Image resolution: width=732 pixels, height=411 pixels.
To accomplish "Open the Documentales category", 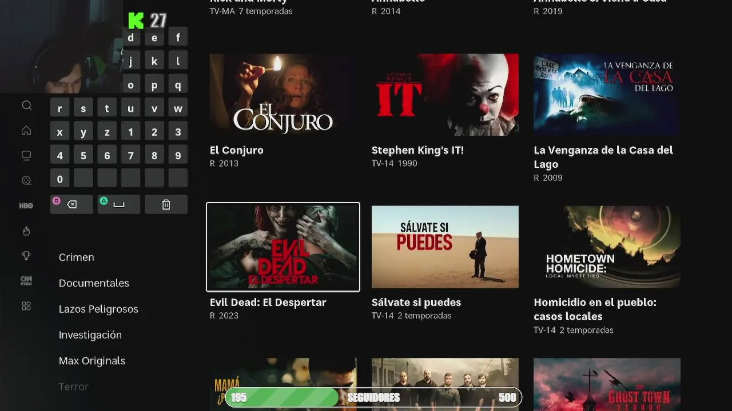I will (94, 283).
